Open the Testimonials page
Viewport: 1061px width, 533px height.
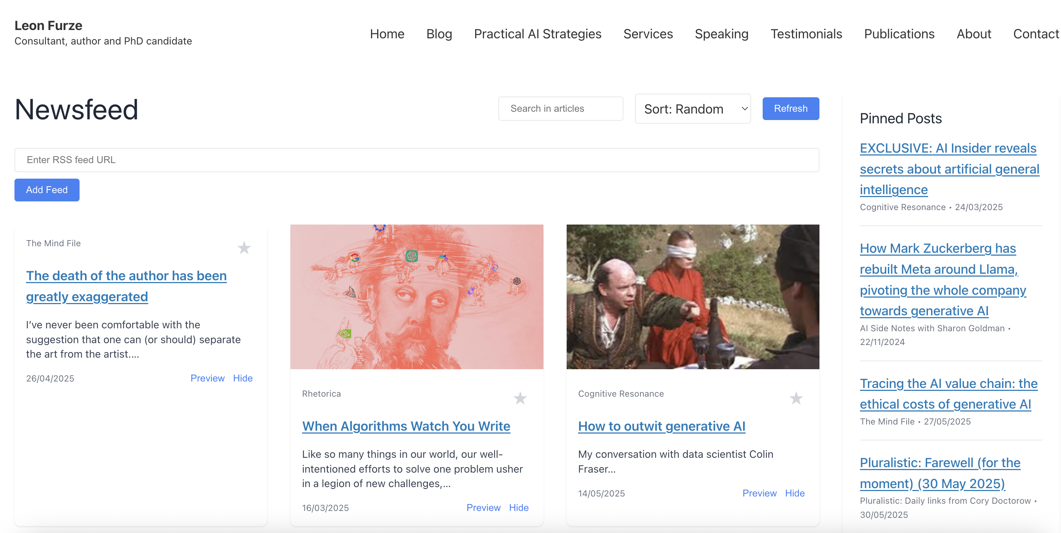(x=806, y=34)
